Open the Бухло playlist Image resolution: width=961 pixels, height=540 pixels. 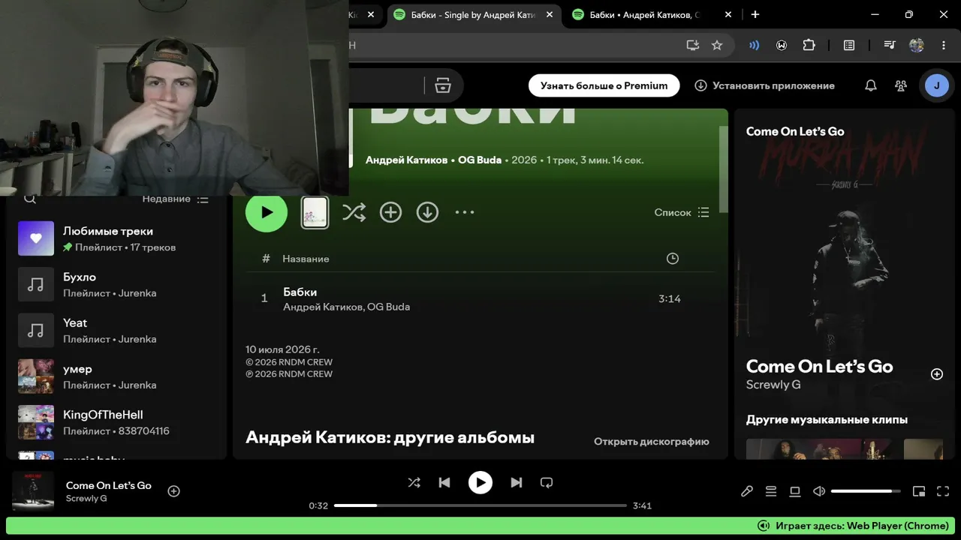(x=116, y=284)
